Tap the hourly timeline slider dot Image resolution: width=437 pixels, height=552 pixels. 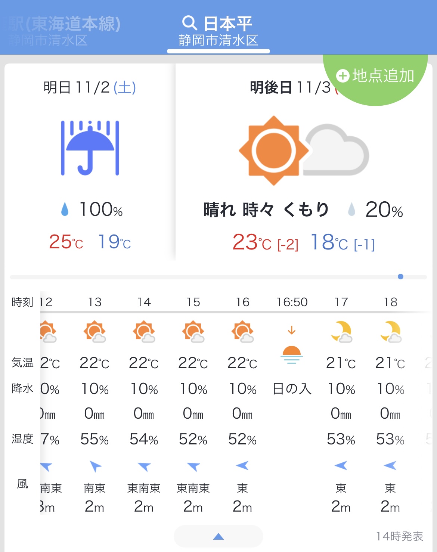(400, 277)
